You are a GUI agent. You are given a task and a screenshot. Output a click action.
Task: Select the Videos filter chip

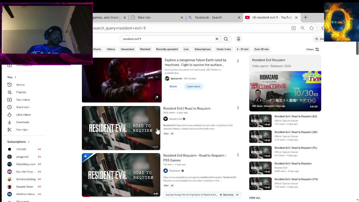click(x=111, y=49)
